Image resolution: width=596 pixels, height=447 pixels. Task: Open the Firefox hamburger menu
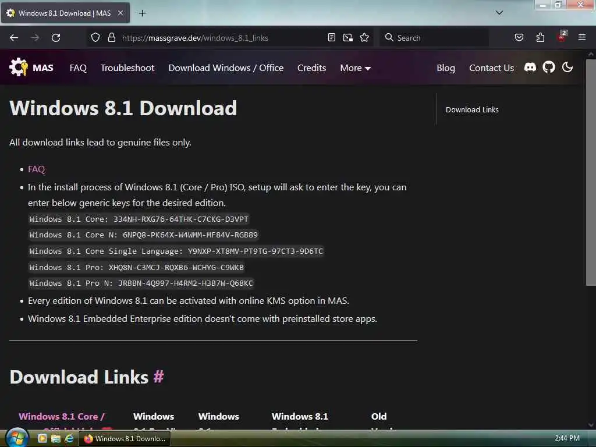582,37
